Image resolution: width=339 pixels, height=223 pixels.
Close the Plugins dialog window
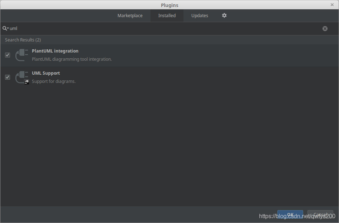point(332,5)
